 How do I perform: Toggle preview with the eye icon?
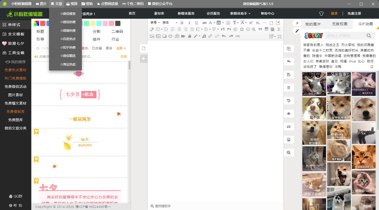tap(289, 114)
